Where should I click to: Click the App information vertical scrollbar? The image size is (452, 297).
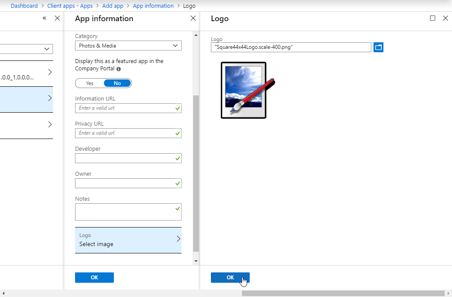tap(196, 173)
